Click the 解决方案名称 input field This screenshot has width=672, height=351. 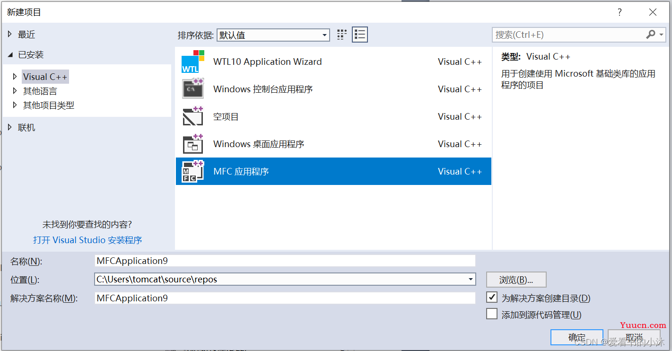pos(285,298)
